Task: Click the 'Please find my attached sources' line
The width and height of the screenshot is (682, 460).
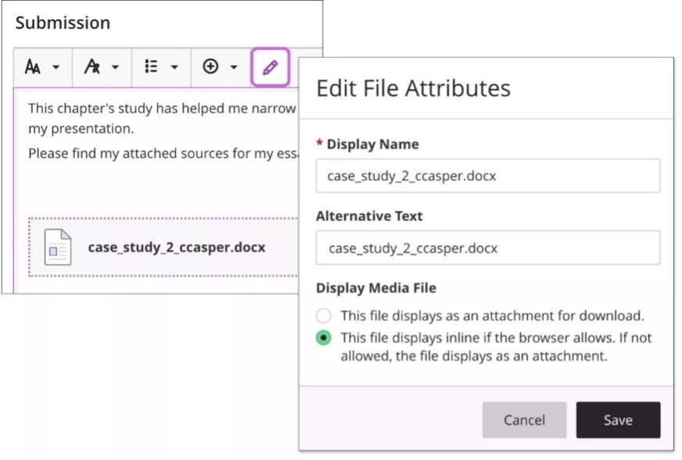Action: (163, 154)
